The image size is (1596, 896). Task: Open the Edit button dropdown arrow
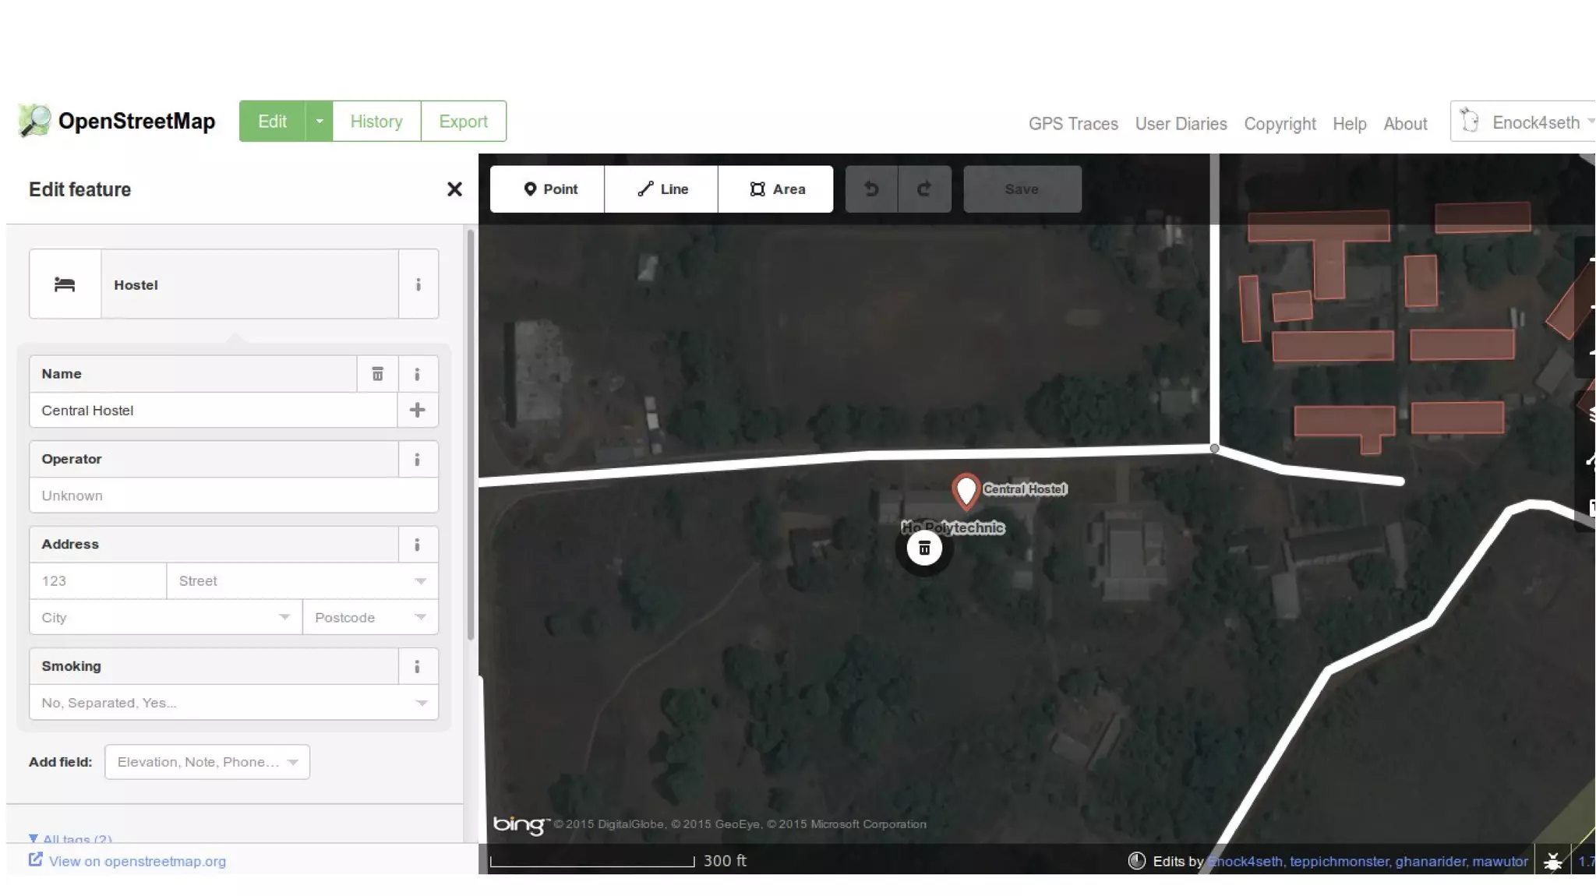[x=319, y=122]
